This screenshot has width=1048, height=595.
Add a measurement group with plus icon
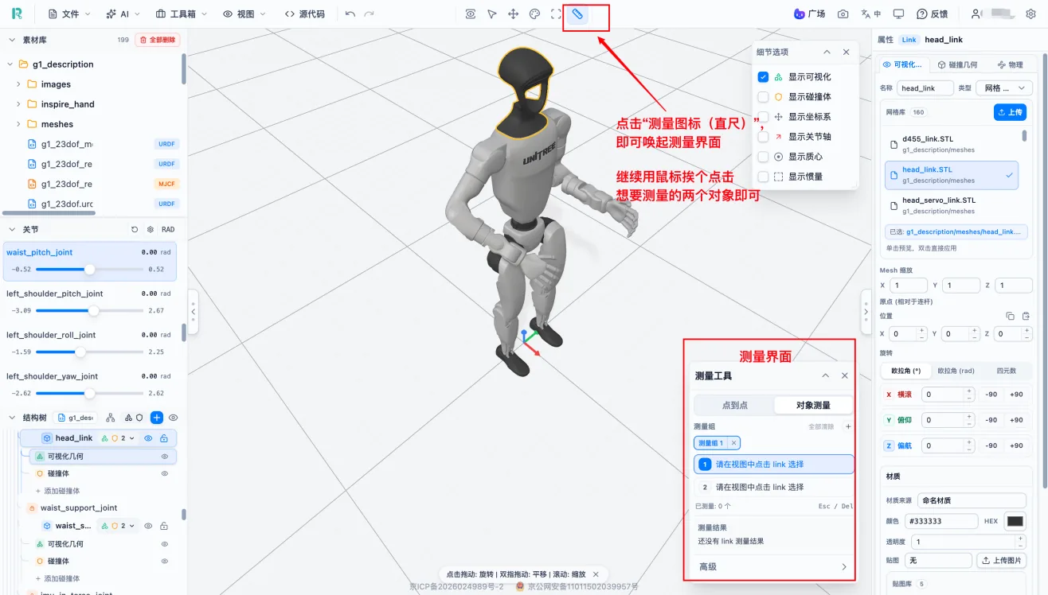coord(848,427)
